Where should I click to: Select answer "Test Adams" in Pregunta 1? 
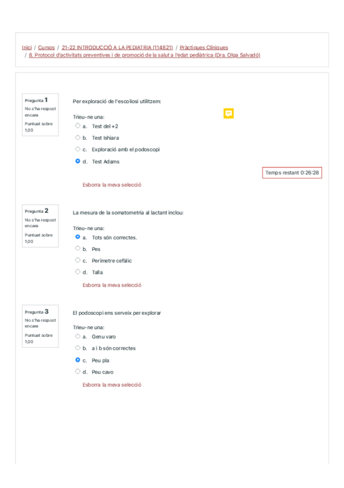[x=78, y=161]
